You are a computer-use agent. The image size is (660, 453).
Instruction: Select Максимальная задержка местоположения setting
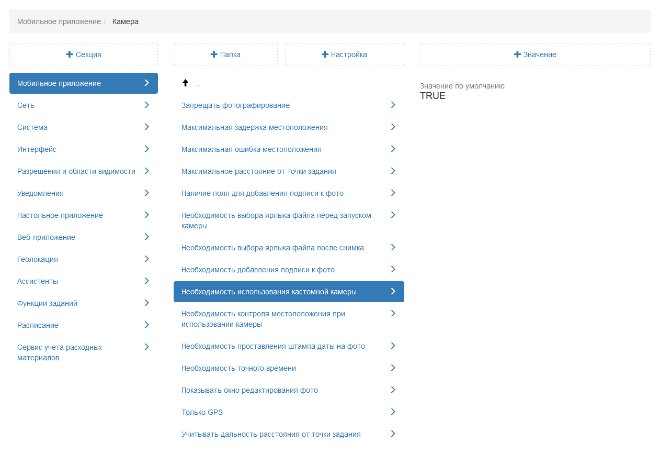tap(289, 127)
